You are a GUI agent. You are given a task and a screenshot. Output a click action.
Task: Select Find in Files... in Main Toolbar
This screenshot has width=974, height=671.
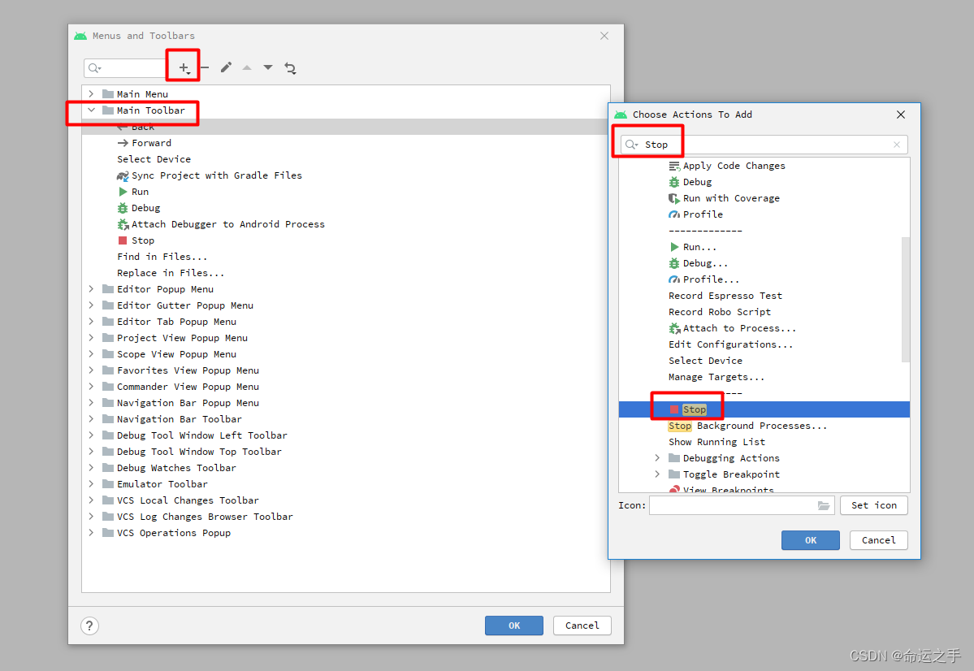pyautogui.click(x=162, y=257)
